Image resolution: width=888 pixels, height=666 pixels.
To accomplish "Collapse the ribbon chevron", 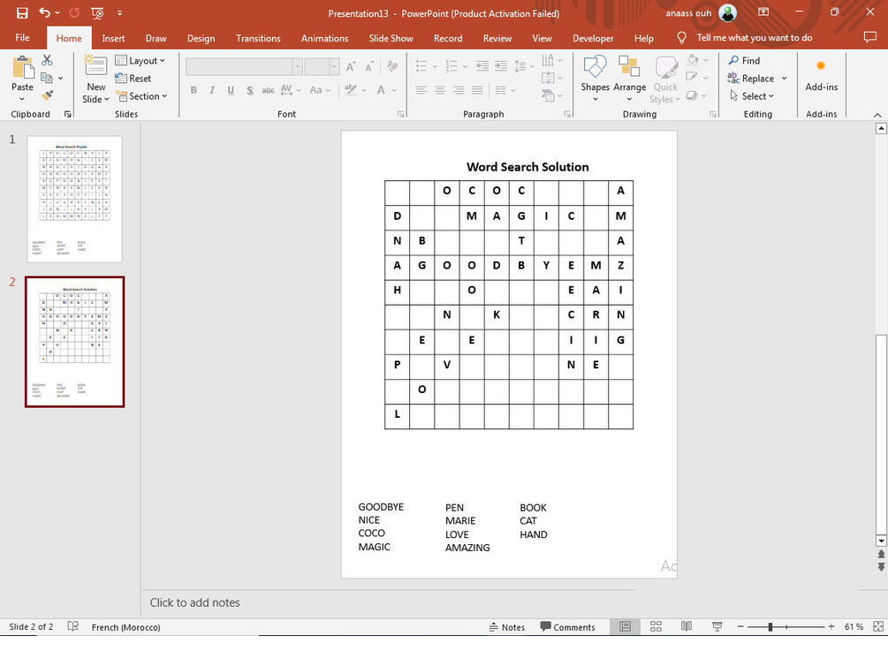I will click(x=877, y=115).
